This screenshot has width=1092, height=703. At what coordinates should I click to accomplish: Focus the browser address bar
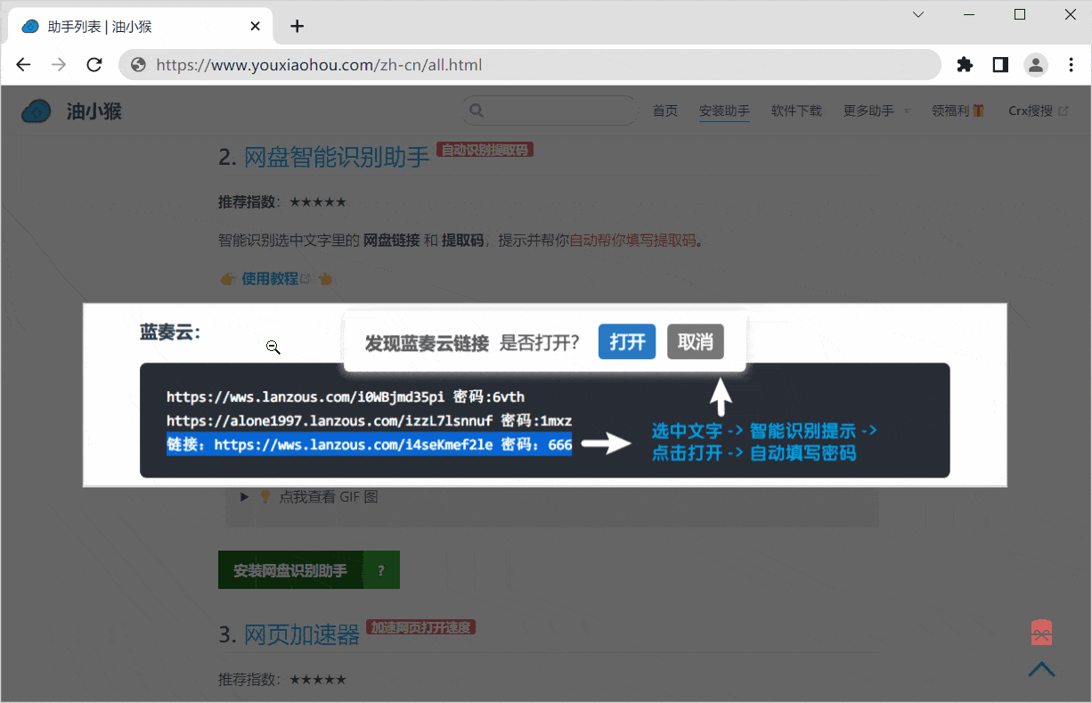(x=530, y=64)
